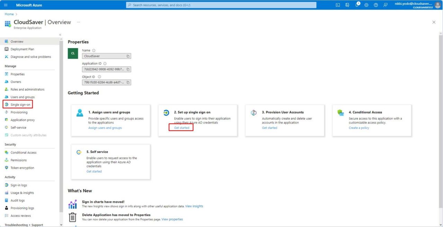Open the help question-mark icon
443x227 pixels.
point(376,5)
